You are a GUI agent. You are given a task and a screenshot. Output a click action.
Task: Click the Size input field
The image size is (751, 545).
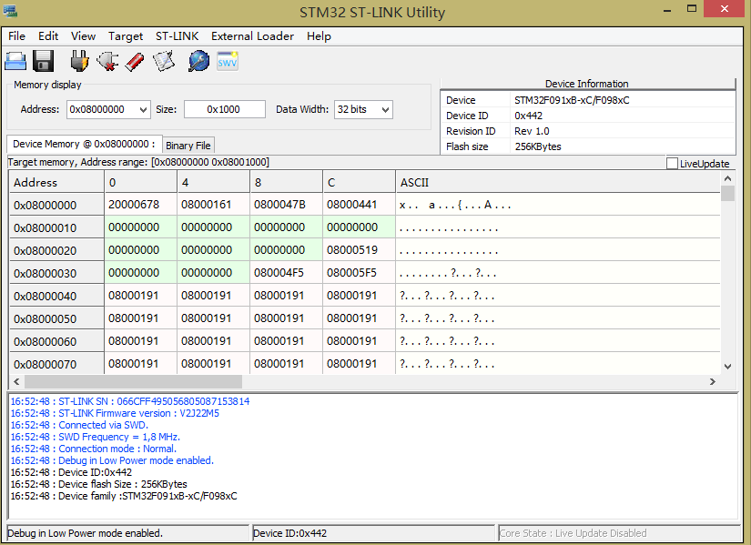pyautogui.click(x=224, y=109)
